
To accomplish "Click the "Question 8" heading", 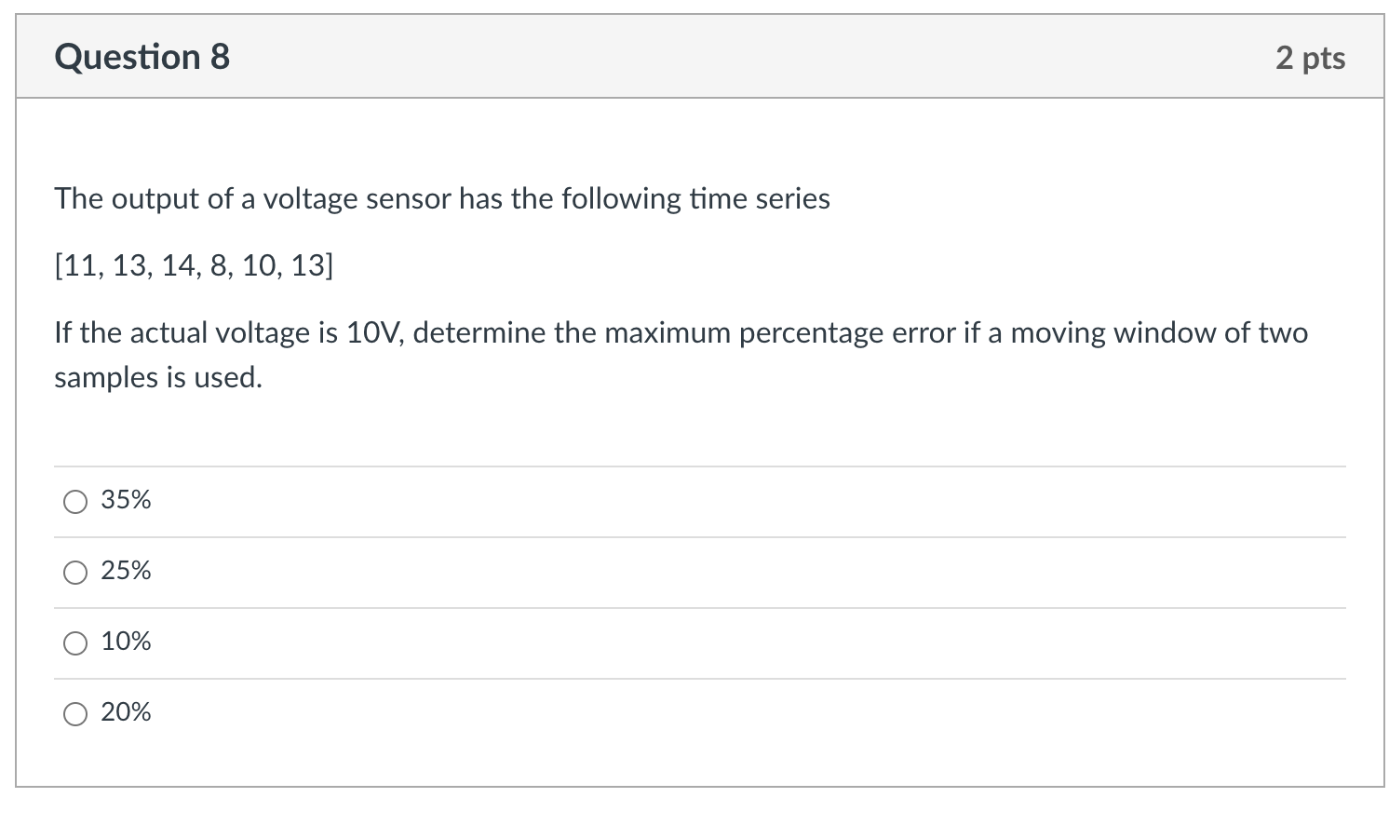I will coord(142,57).
